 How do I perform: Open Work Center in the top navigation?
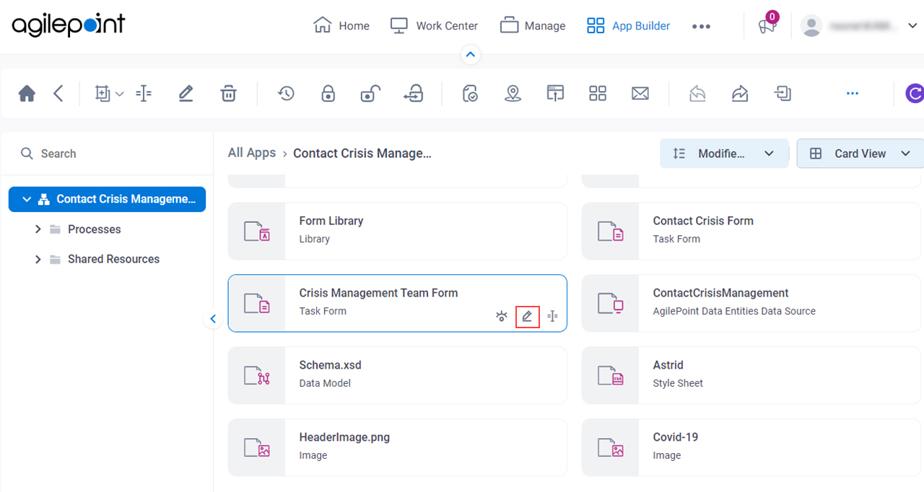[x=434, y=25]
